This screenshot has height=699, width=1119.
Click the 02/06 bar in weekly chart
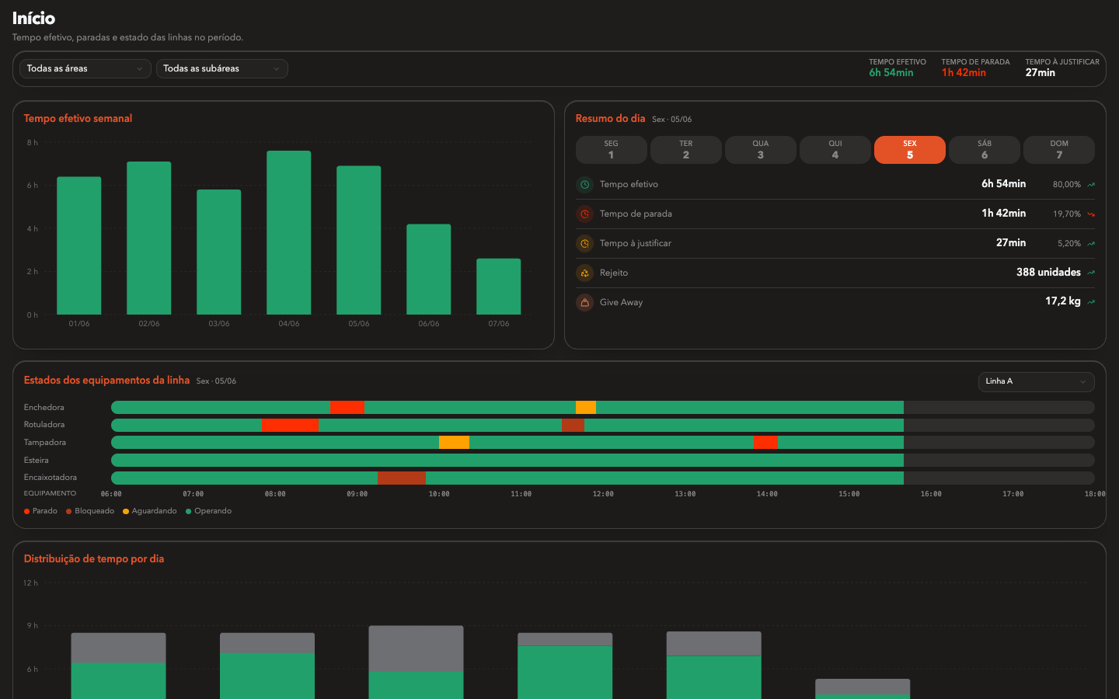coord(149,238)
